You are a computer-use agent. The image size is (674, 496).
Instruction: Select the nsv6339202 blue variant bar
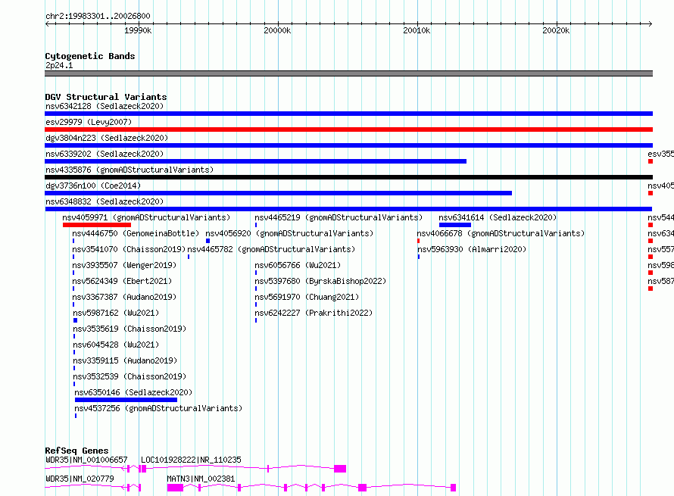point(255,161)
